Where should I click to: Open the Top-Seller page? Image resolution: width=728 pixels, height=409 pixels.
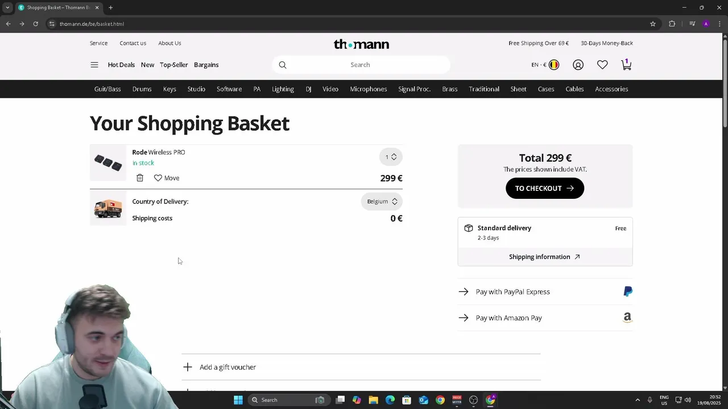pos(173,65)
